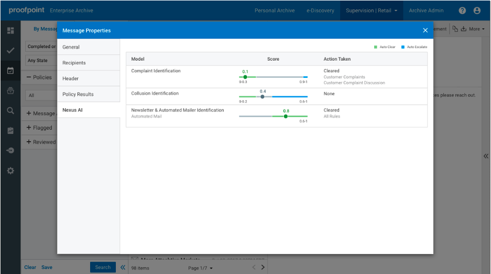Open the printer-like queue icon in sidebar
Viewport: 491px width, 274px height.
click(x=10, y=90)
